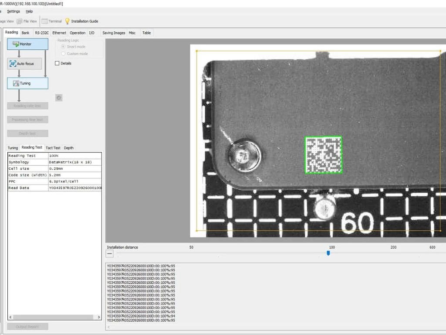Open the Ethernet tab
The height and width of the screenshot is (335, 446).
click(x=59, y=33)
